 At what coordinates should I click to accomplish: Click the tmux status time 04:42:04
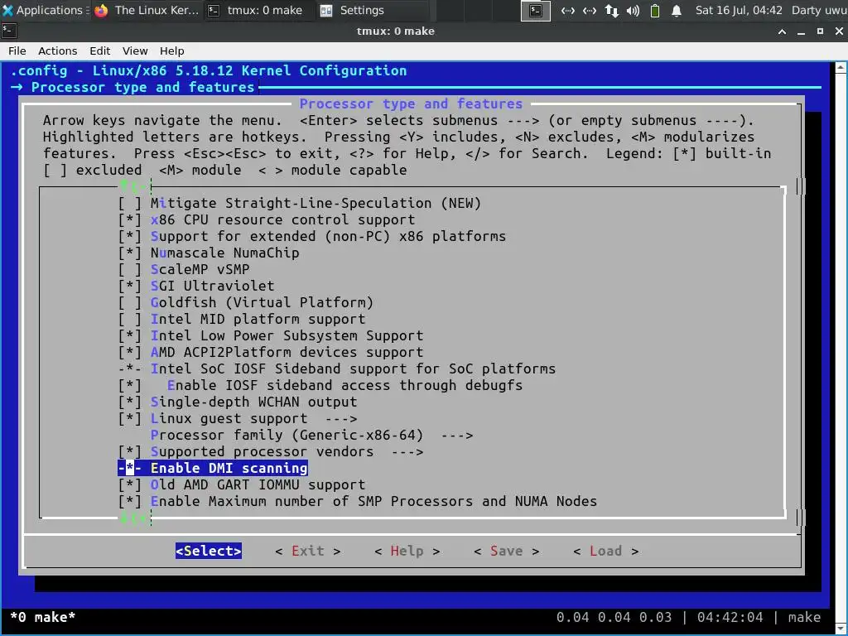point(730,618)
